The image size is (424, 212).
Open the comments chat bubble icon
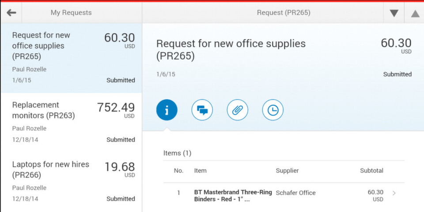click(x=202, y=110)
